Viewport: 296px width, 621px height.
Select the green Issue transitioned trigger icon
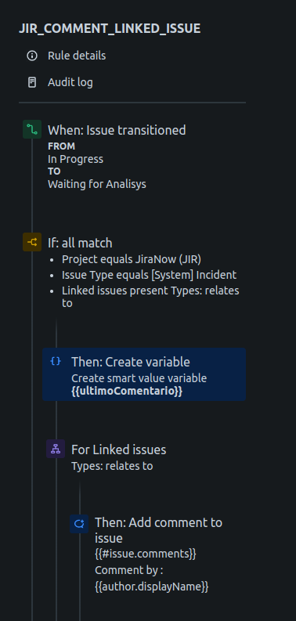[32, 129]
